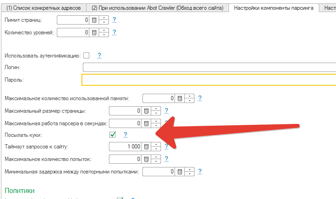Focus the Пароль input field
This screenshot has width=336, height=199.
point(208,80)
